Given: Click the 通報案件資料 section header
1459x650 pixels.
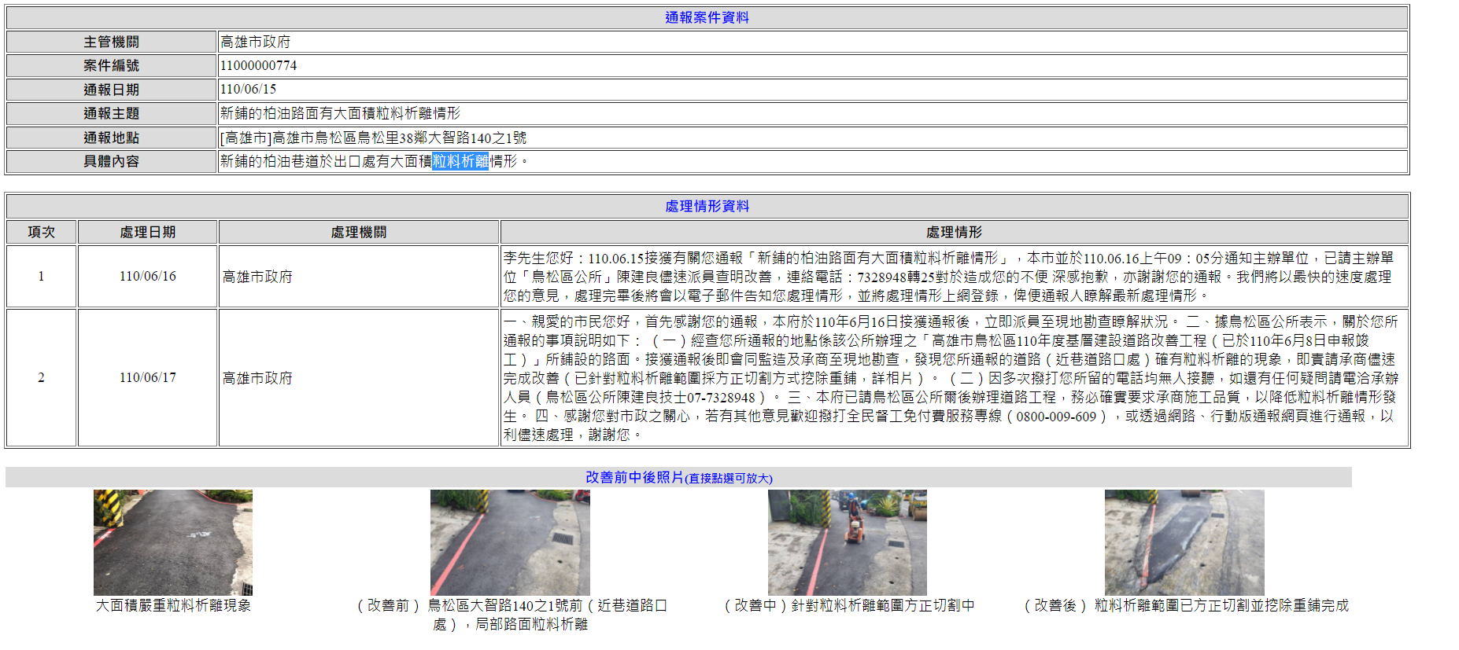Looking at the screenshot, I should [707, 17].
